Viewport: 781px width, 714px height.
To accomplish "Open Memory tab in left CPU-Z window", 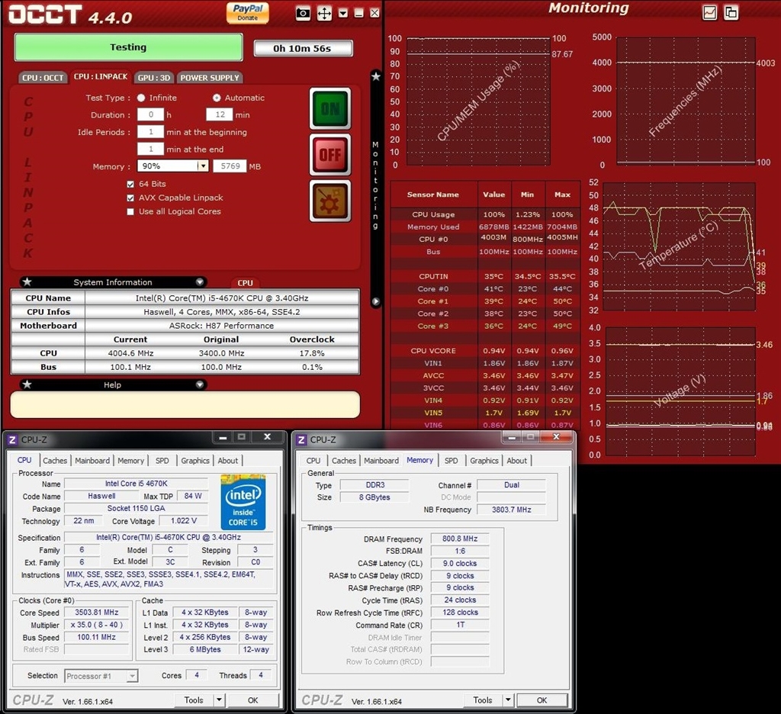I will click(x=130, y=461).
